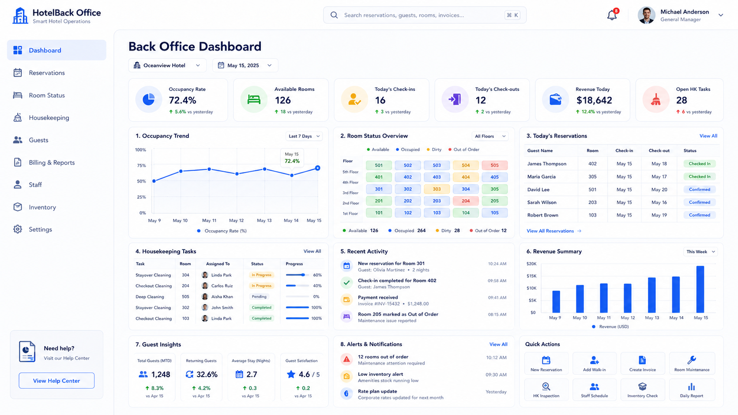Click the View Help Center button

pos(56,381)
